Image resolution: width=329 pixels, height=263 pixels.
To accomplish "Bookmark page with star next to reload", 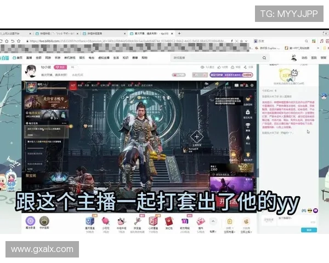I will tap(19, 41).
